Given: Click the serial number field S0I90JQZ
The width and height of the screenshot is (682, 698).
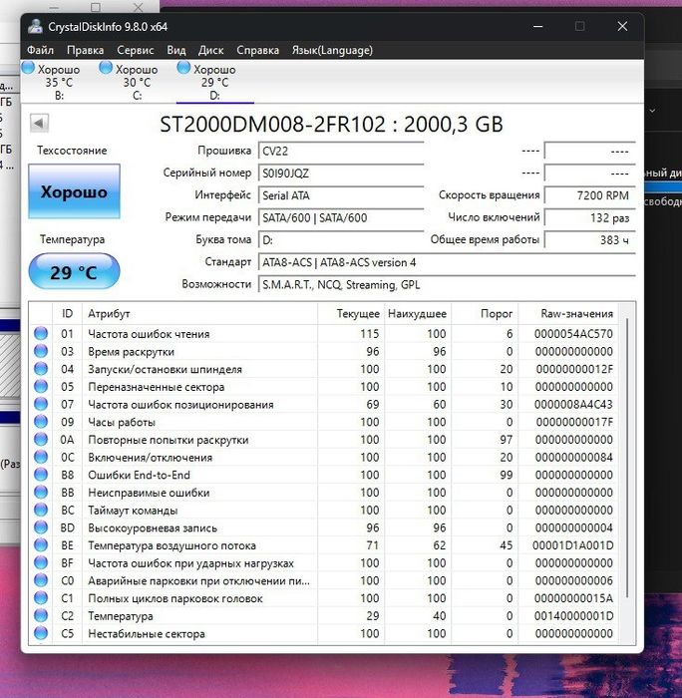Looking at the screenshot, I should point(341,173).
